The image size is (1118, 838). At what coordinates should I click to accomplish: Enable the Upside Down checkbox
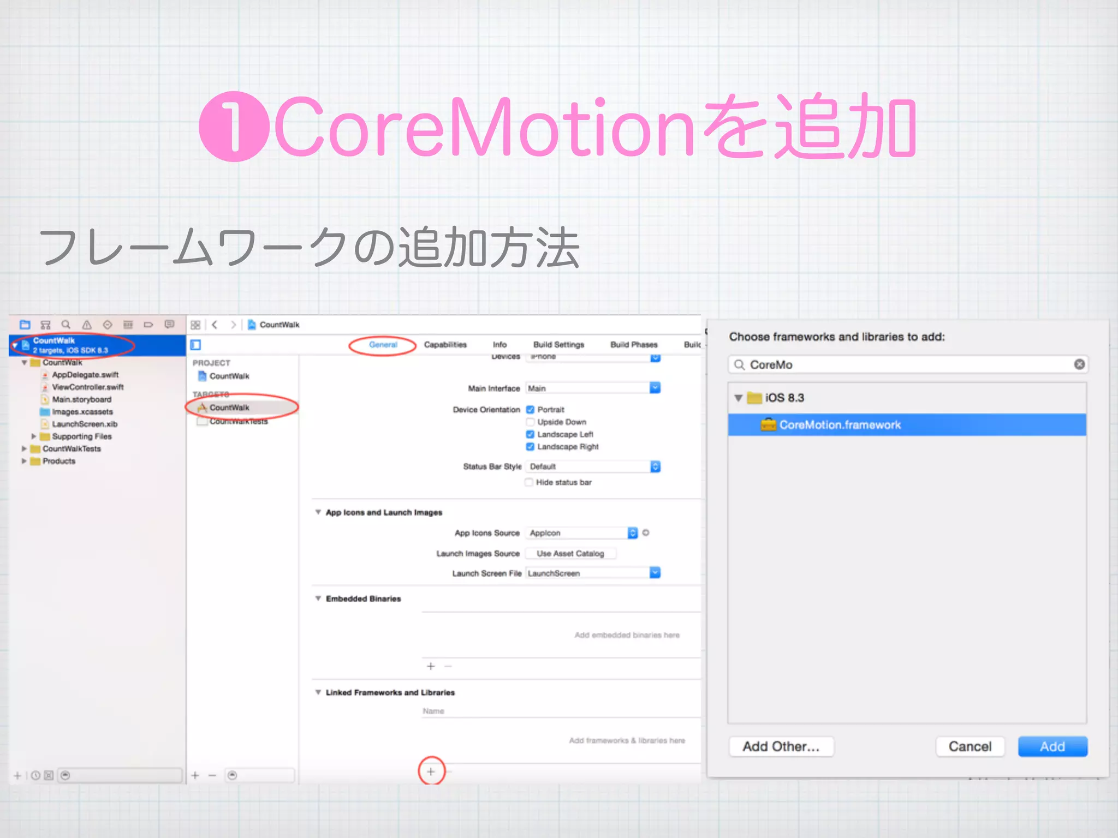click(530, 422)
